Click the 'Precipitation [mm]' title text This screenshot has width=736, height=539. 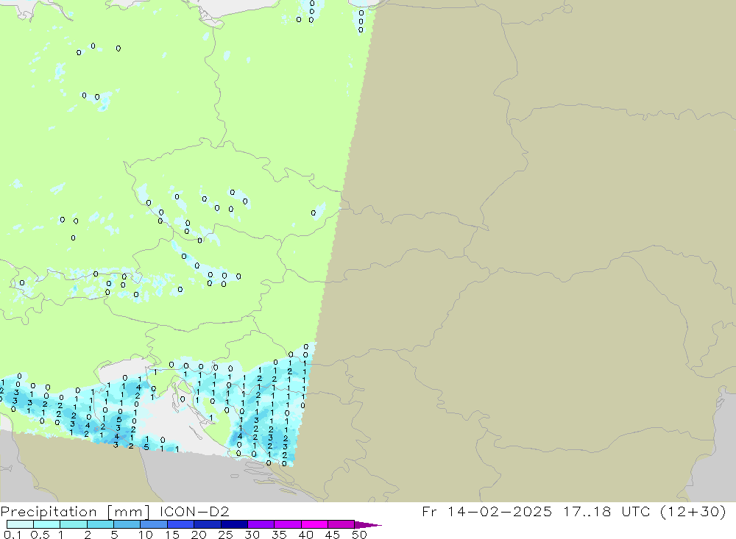point(75,512)
